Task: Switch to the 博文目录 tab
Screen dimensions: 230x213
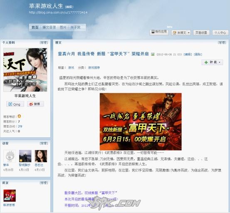Action: tap(49, 27)
